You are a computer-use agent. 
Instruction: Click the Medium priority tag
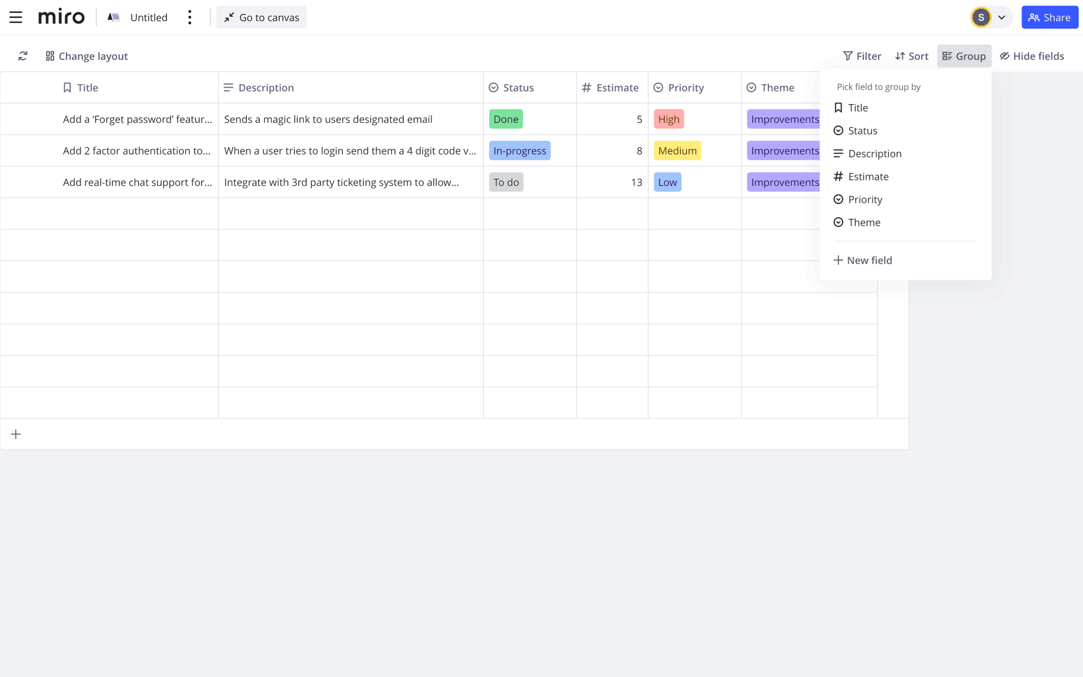[x=677, y=151]
